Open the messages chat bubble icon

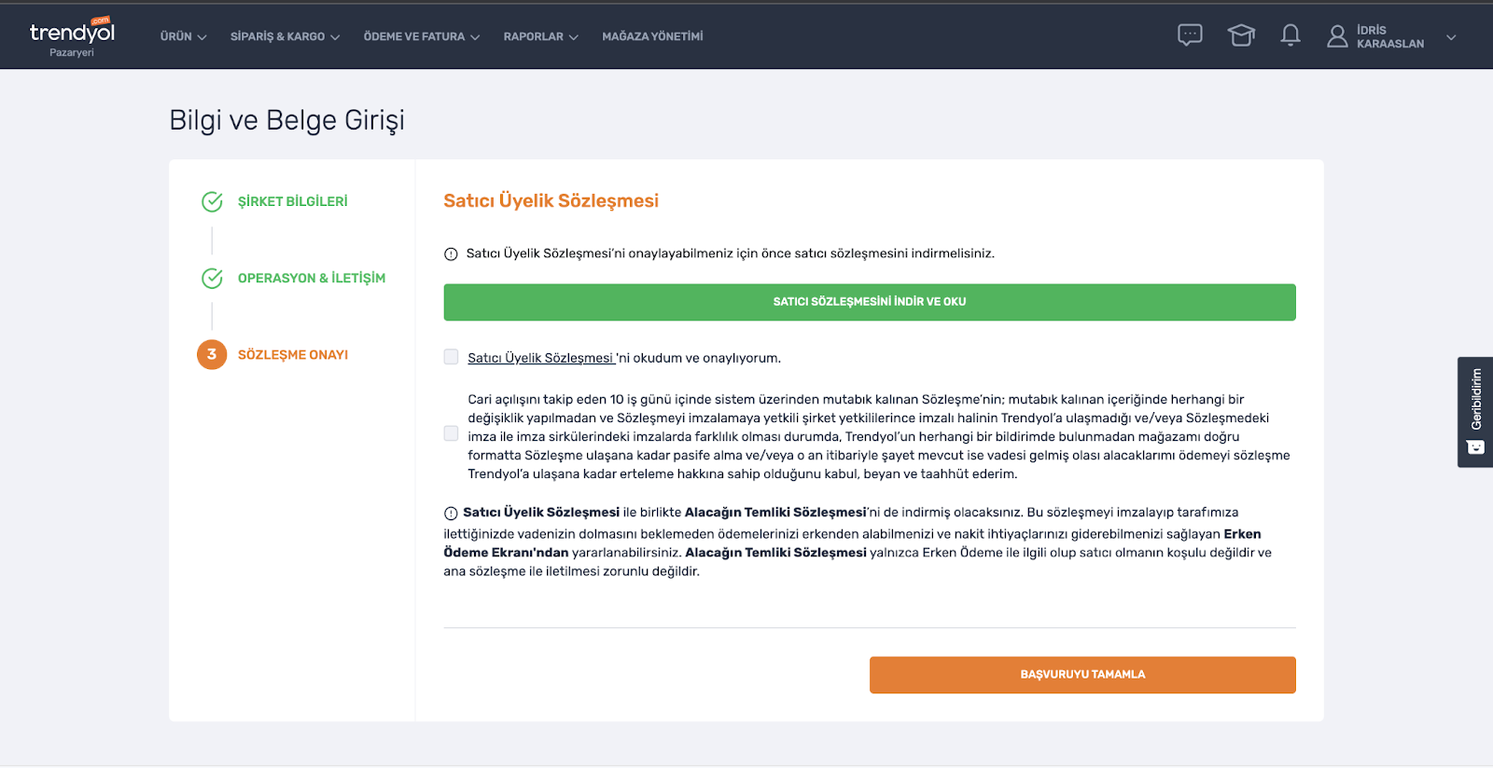pos(1190,35)
